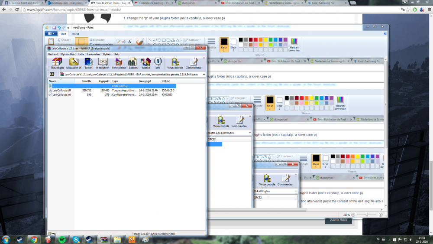Open the Brushes tool in Paint
The height and width of the screenshot is (244, 433).
point(140,42)
